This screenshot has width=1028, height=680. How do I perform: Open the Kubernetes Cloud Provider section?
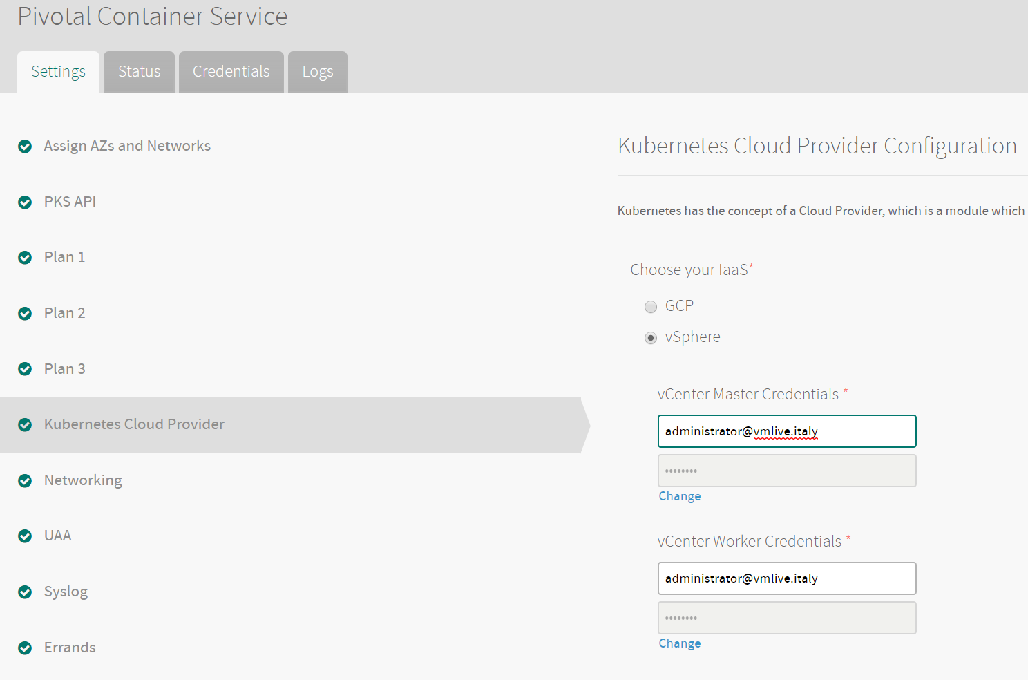[134, 424]
